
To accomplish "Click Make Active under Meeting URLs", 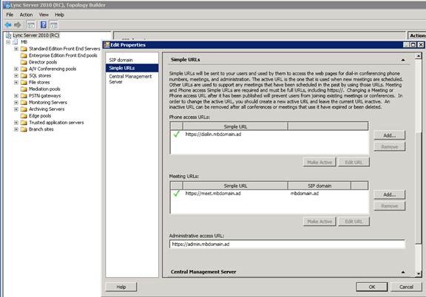I will [x=319, y=222].
